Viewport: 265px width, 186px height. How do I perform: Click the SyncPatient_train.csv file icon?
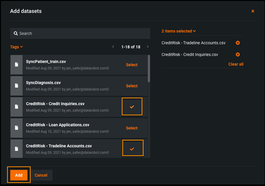point(17,65)
